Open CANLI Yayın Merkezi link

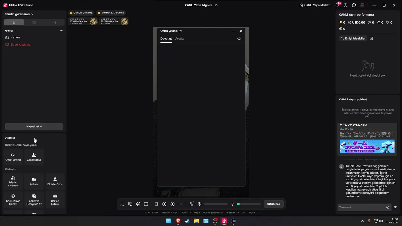click(x=315, y=5)
